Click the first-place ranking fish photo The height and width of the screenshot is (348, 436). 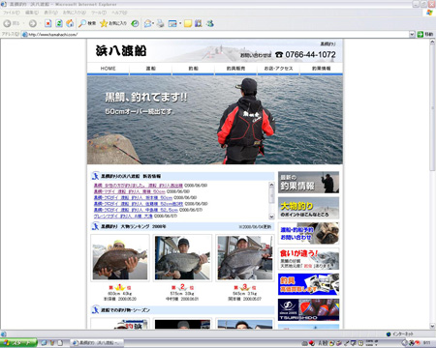(120, 258)
